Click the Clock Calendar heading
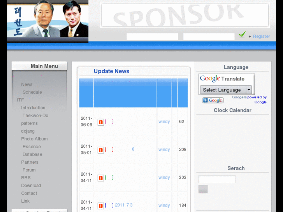Image resolution: width=283 pixels, height=212 pixels. point(232,110)
